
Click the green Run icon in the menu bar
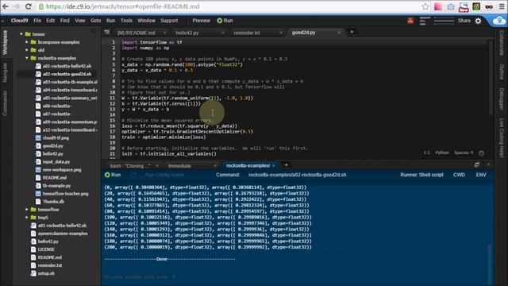220,21
